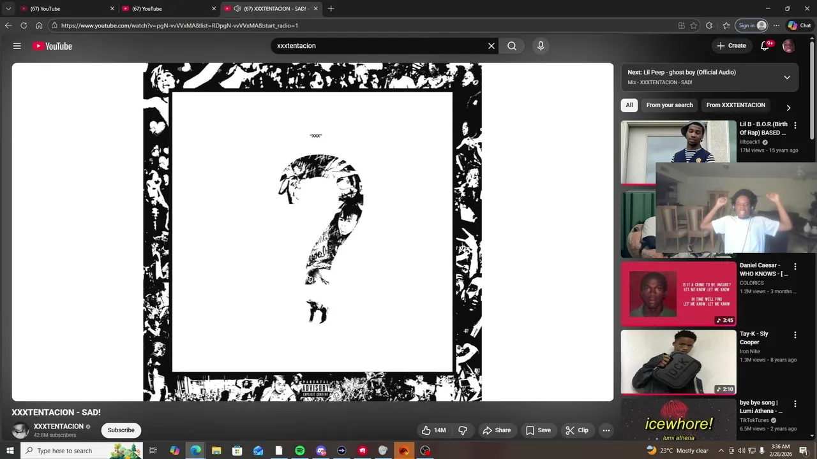Go to the YouTube home logo
This screenshot has width=817, height=459.
(52, 46)
